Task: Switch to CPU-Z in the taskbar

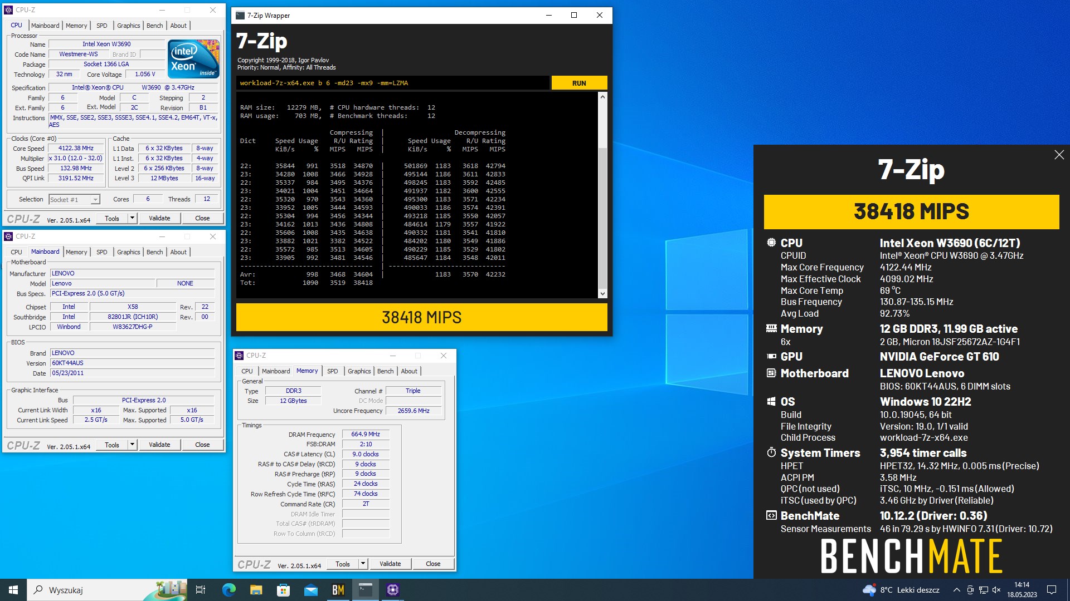Action: click(x=393, y=590)
